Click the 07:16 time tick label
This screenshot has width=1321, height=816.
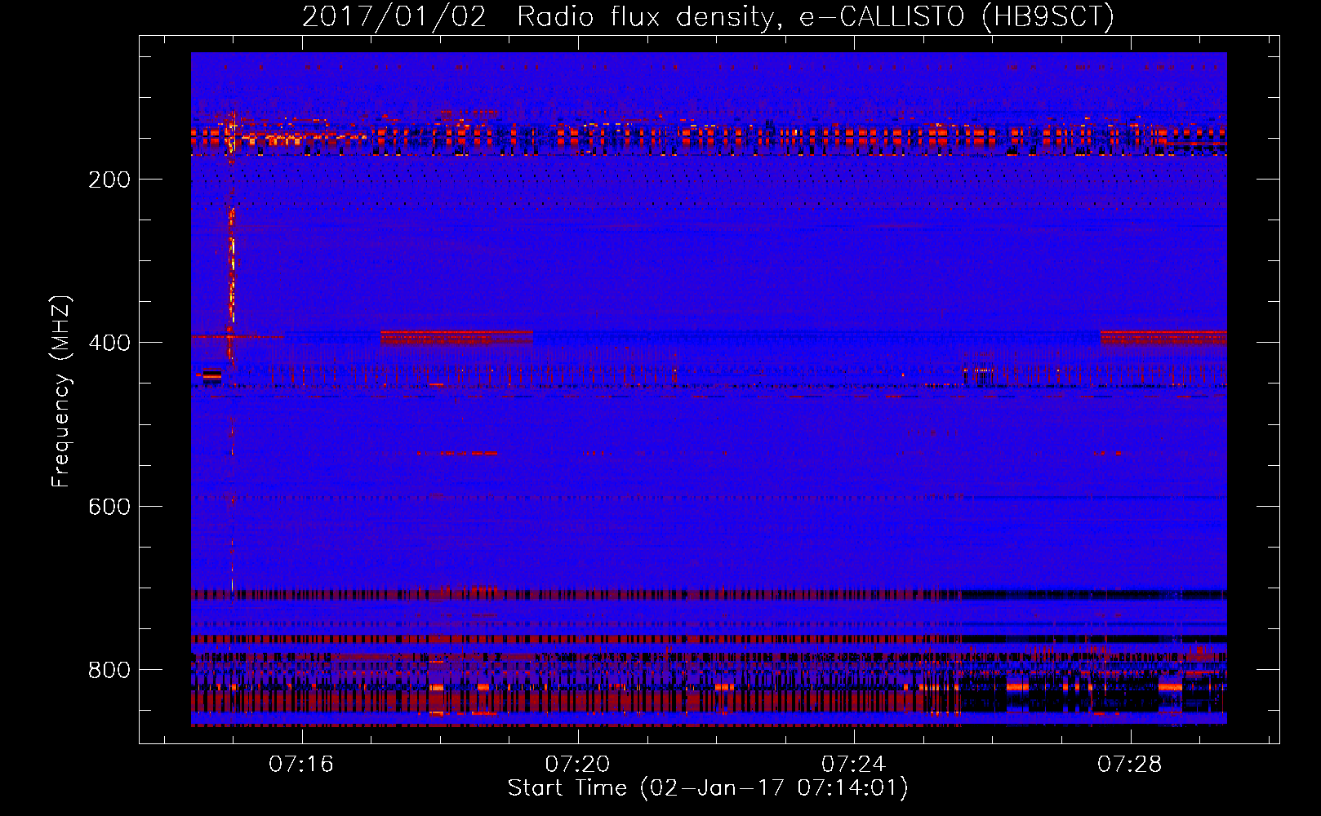click(301, 765)
